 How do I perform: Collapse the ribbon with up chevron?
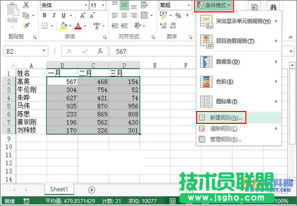click(291, 37)
